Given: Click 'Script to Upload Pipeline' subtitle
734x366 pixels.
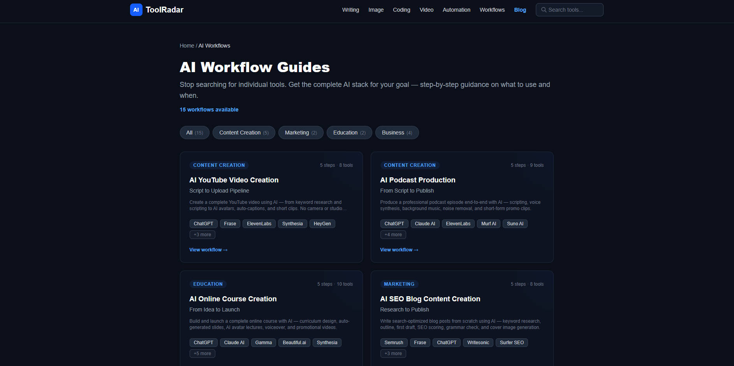Looking at the screenshot, I should point(219,191).
